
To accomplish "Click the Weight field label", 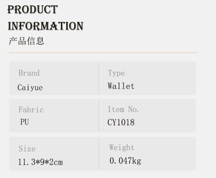I will pyautogui.click(x=122, y=148).
